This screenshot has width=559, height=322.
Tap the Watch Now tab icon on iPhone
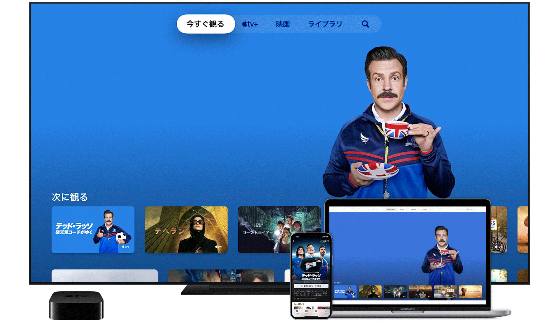pyautogui.click(x=297, y=312)
